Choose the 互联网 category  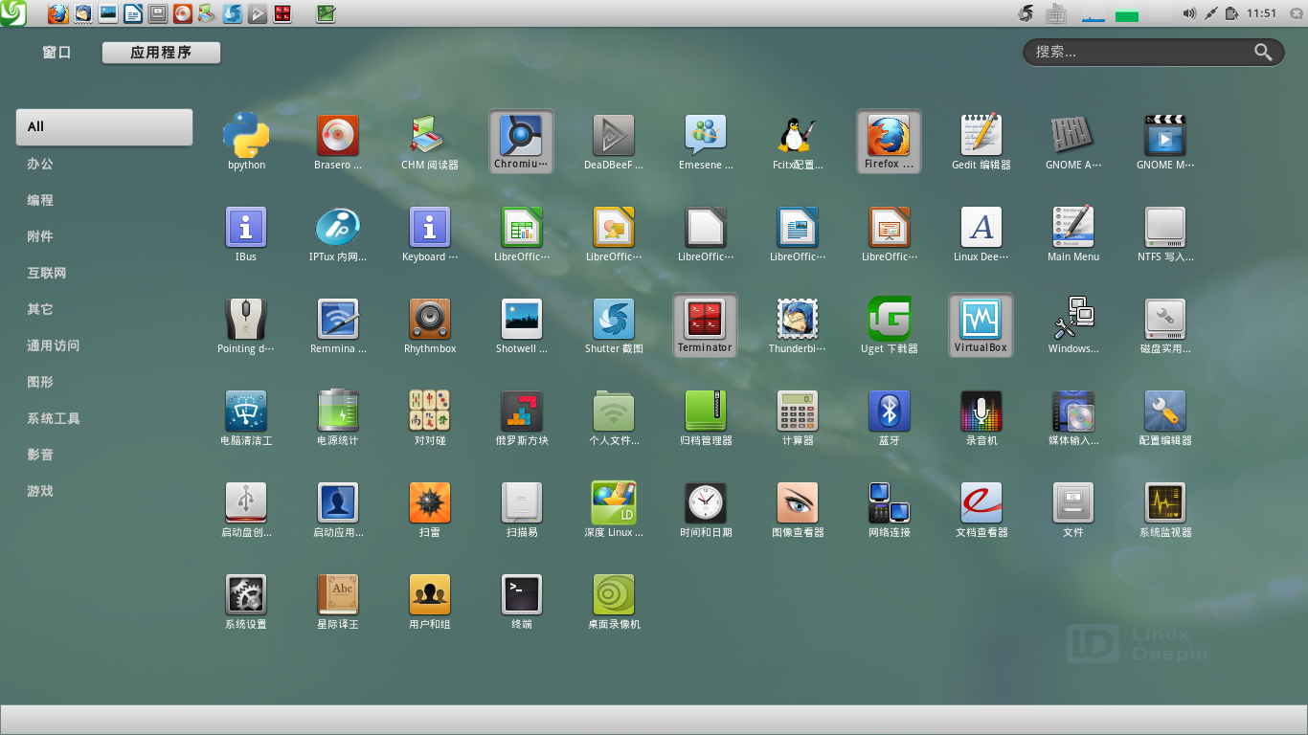(x=47, y=273)
